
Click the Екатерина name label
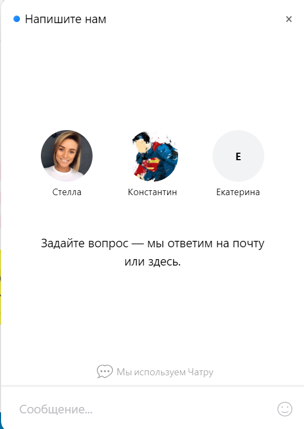point(238,192)
